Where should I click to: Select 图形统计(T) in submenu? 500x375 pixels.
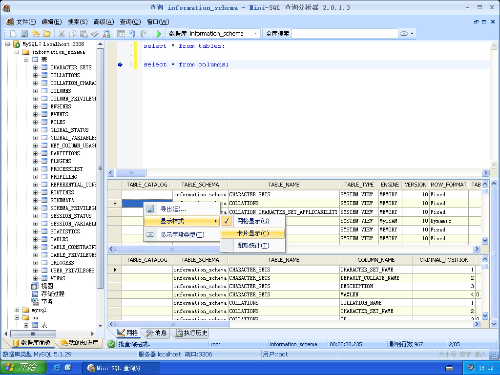pos(252,245)
